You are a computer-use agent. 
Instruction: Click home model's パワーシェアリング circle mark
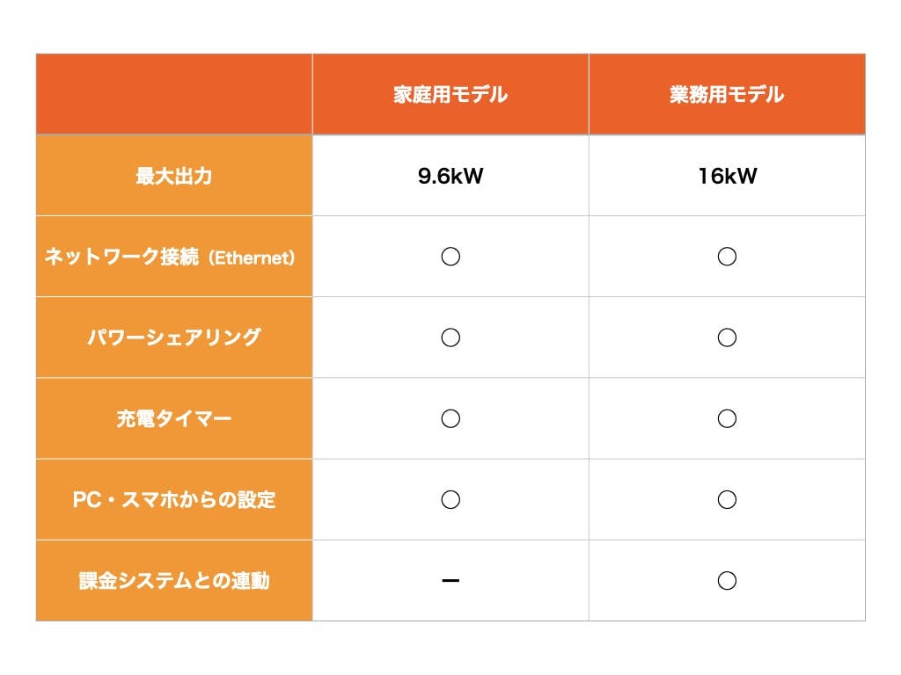pos(450,337)
